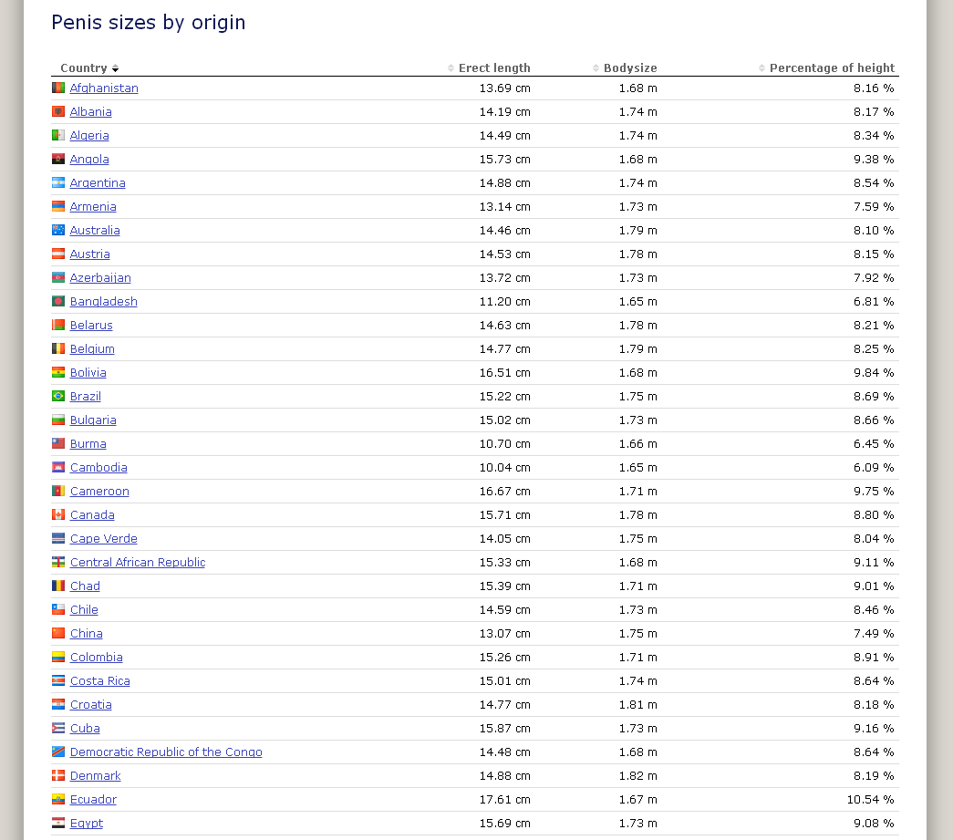The height and width of the screenshot is (840, 953).
Task: Sort table by Erect length column
Action: 493,68
